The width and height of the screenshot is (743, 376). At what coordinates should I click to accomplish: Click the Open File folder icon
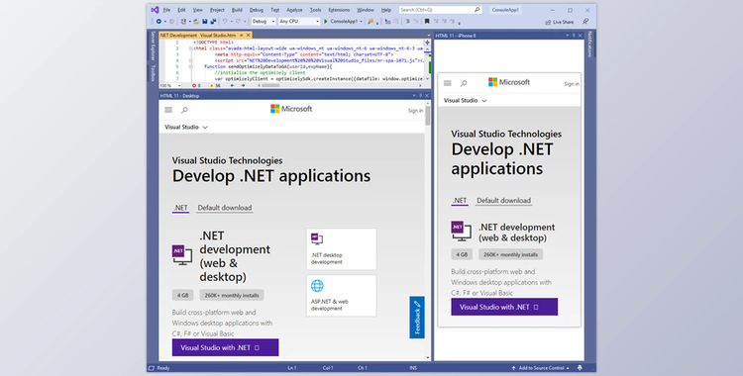(196, 22)
